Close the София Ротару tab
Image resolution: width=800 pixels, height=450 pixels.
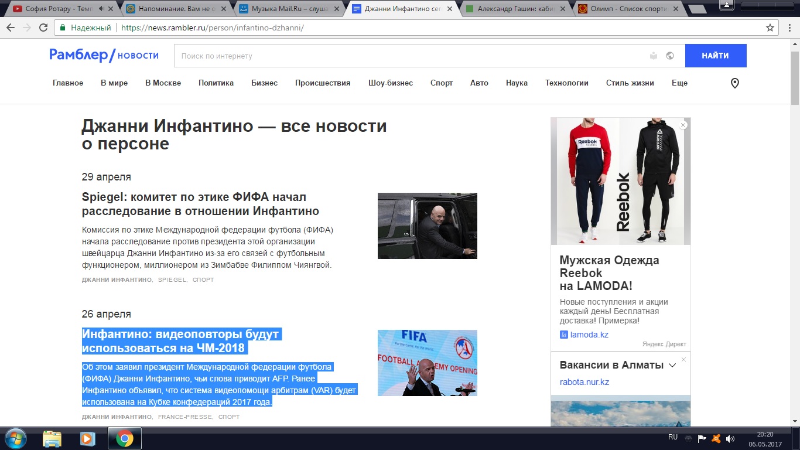[x=110, y=9]
